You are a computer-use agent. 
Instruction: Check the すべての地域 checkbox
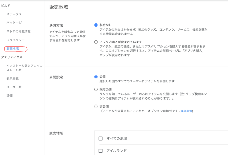tap(101, 138)
